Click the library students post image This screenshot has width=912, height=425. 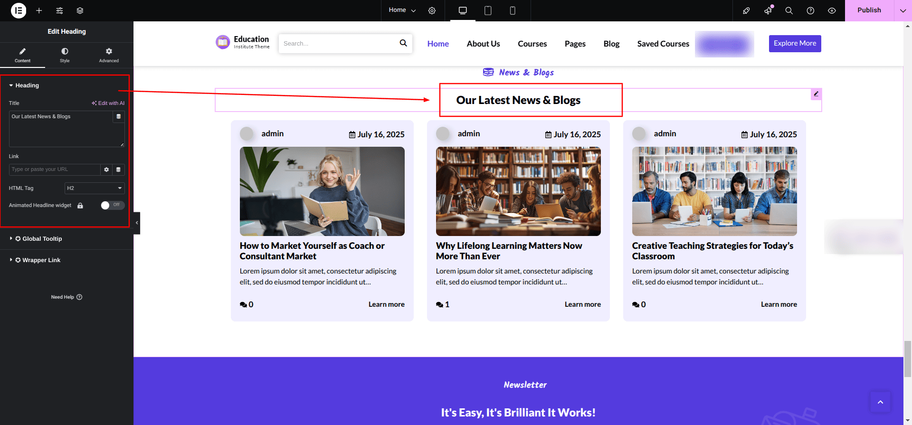(x=518, y=191)
